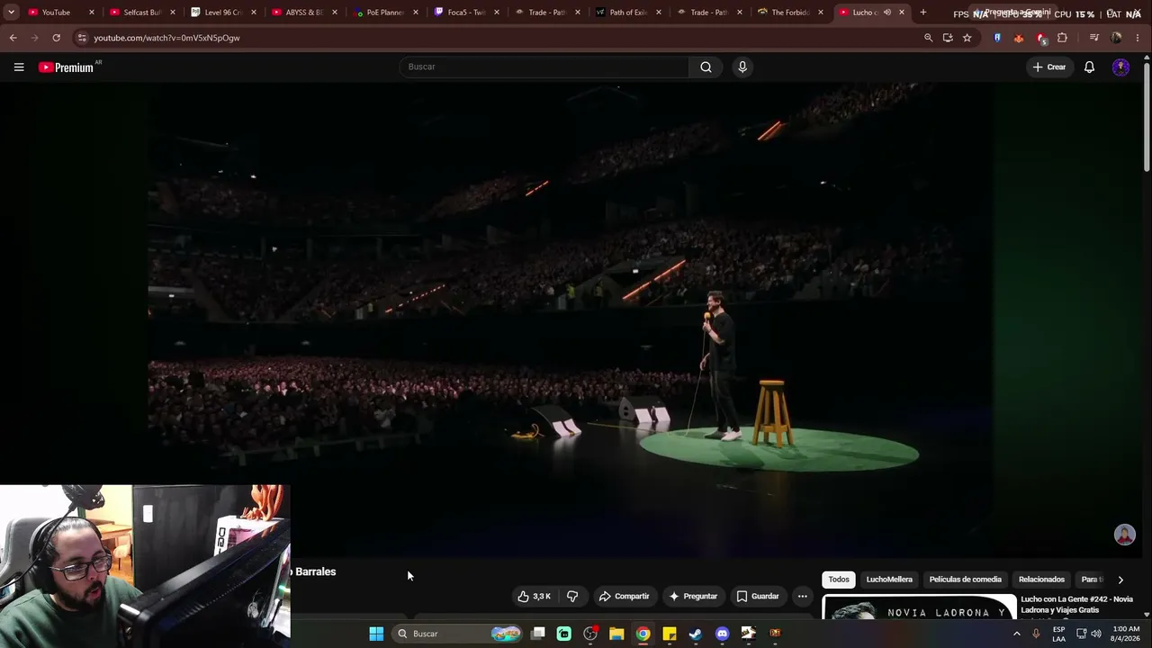The image size is (1152, 648).
Task: Go to YouTube Premium home logo
Action: [67, 67]
